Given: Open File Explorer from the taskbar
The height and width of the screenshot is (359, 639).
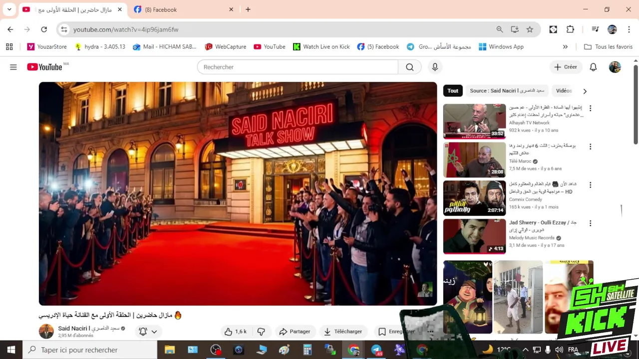Looking at the screenshot, I should [170, 350].
